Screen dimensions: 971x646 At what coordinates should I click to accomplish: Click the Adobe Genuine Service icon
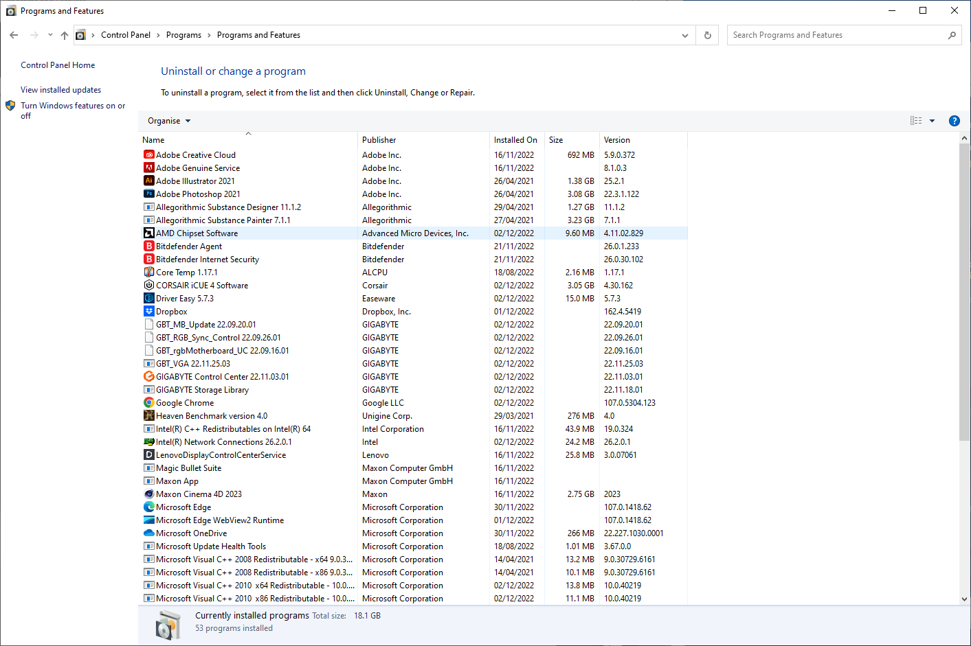[x=149, y=168]
